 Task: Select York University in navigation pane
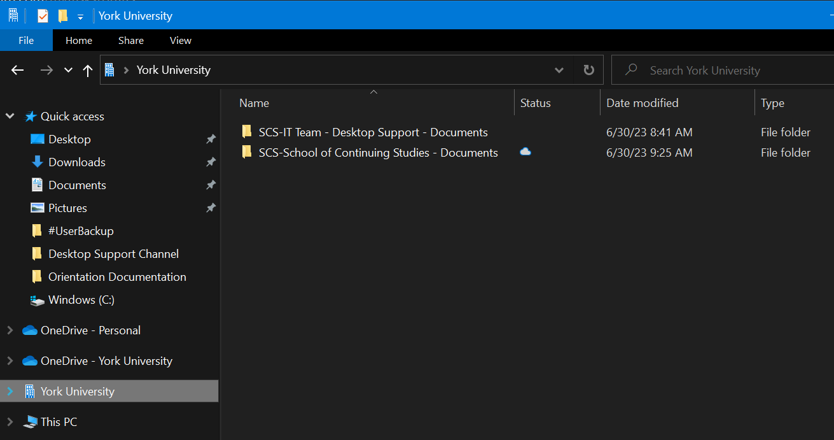(78, 392)
